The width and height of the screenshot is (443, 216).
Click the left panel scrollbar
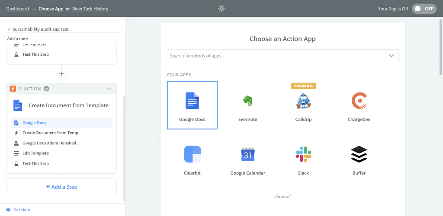[124, 149]
